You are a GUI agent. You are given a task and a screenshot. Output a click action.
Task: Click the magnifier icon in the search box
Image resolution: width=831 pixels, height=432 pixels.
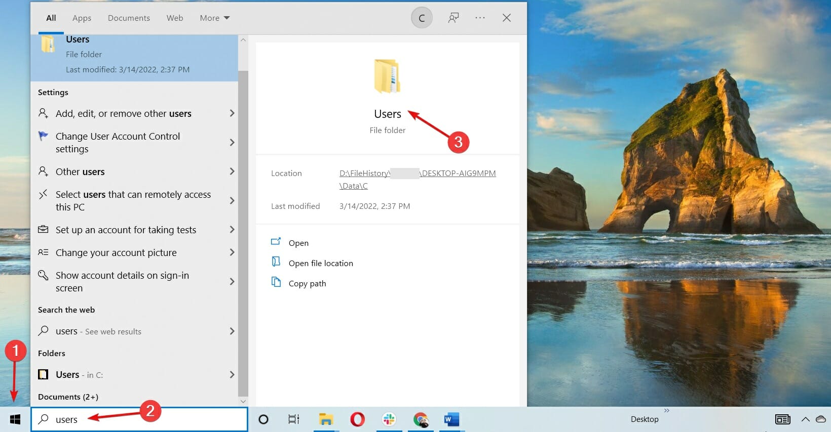[44, 419]
